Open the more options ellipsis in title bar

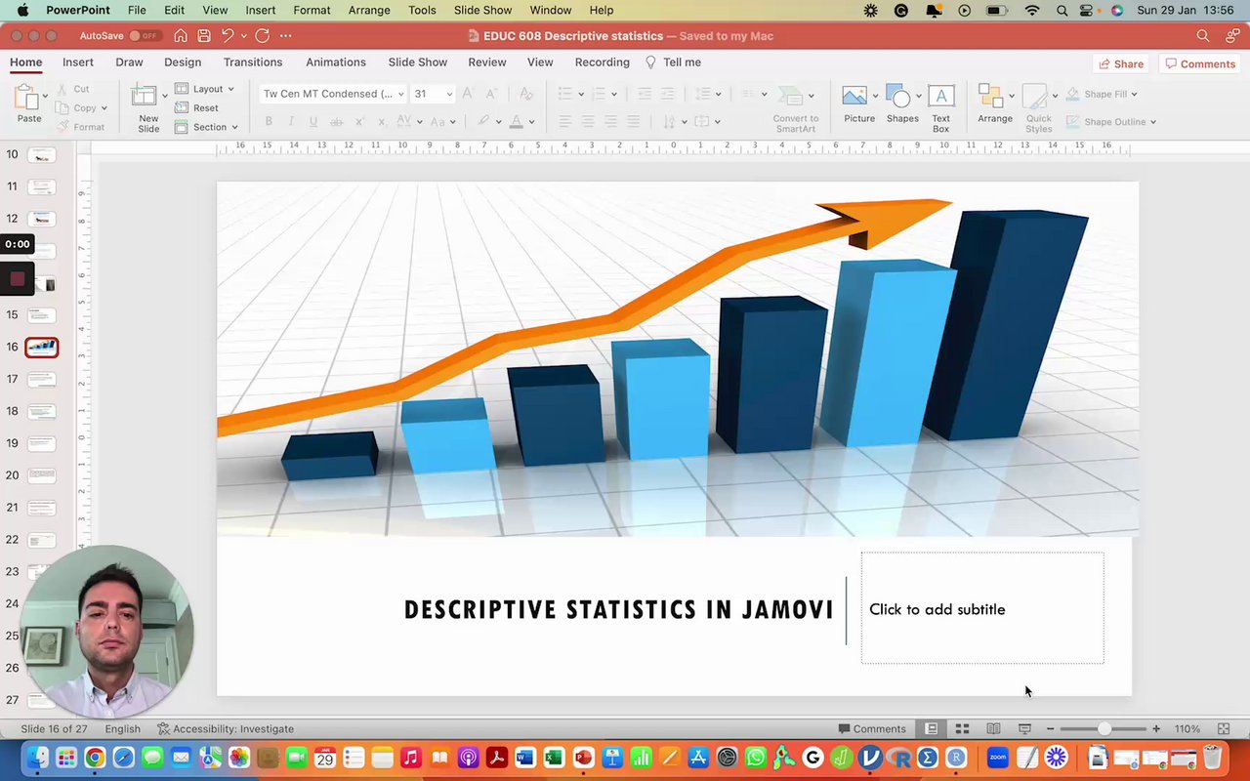[x=285, y=36]
